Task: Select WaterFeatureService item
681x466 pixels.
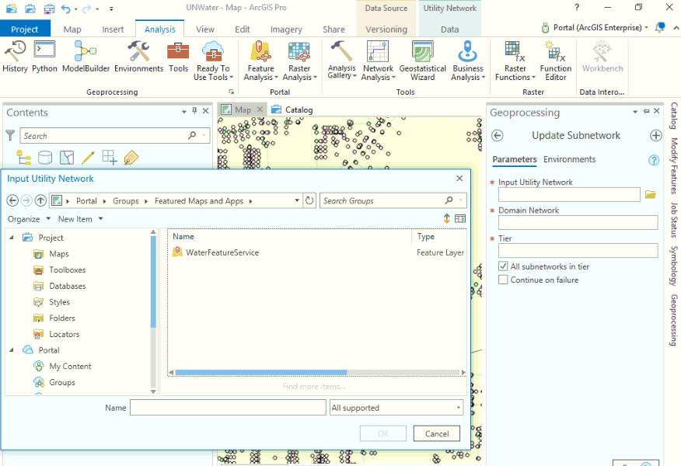Action: (x=222, y=252)
